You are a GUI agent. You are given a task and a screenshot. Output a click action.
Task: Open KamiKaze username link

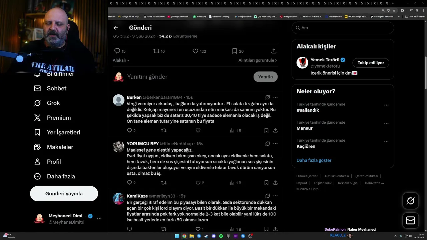137,196
